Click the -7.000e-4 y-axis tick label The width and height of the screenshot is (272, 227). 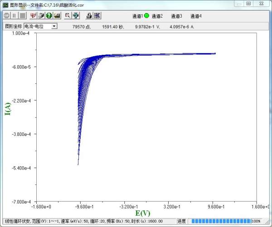[21, 202]
